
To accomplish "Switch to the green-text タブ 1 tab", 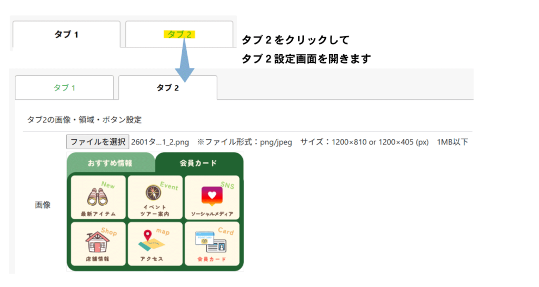I will coord(64,88).
